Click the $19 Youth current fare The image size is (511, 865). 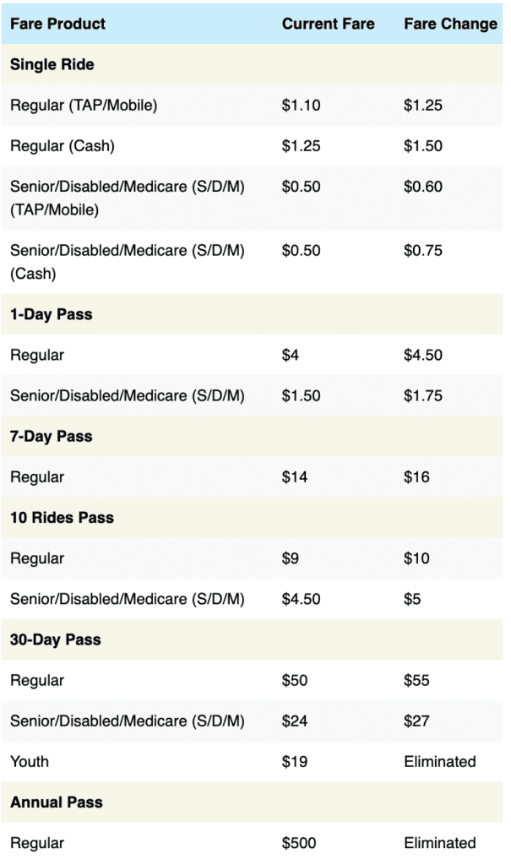[295, 761]
